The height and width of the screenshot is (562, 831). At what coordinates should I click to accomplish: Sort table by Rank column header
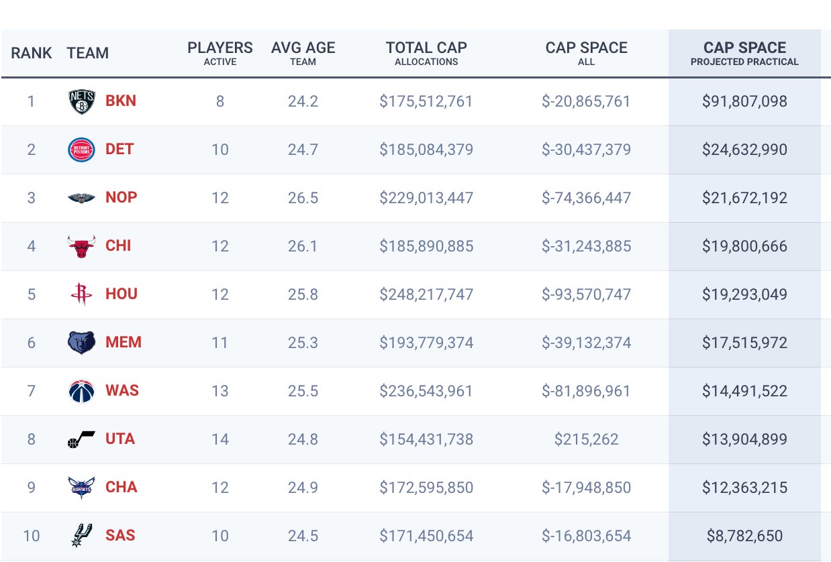click(32, 54)
